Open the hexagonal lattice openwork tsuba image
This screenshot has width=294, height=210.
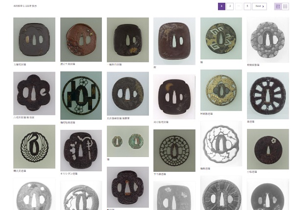point(174,151)
